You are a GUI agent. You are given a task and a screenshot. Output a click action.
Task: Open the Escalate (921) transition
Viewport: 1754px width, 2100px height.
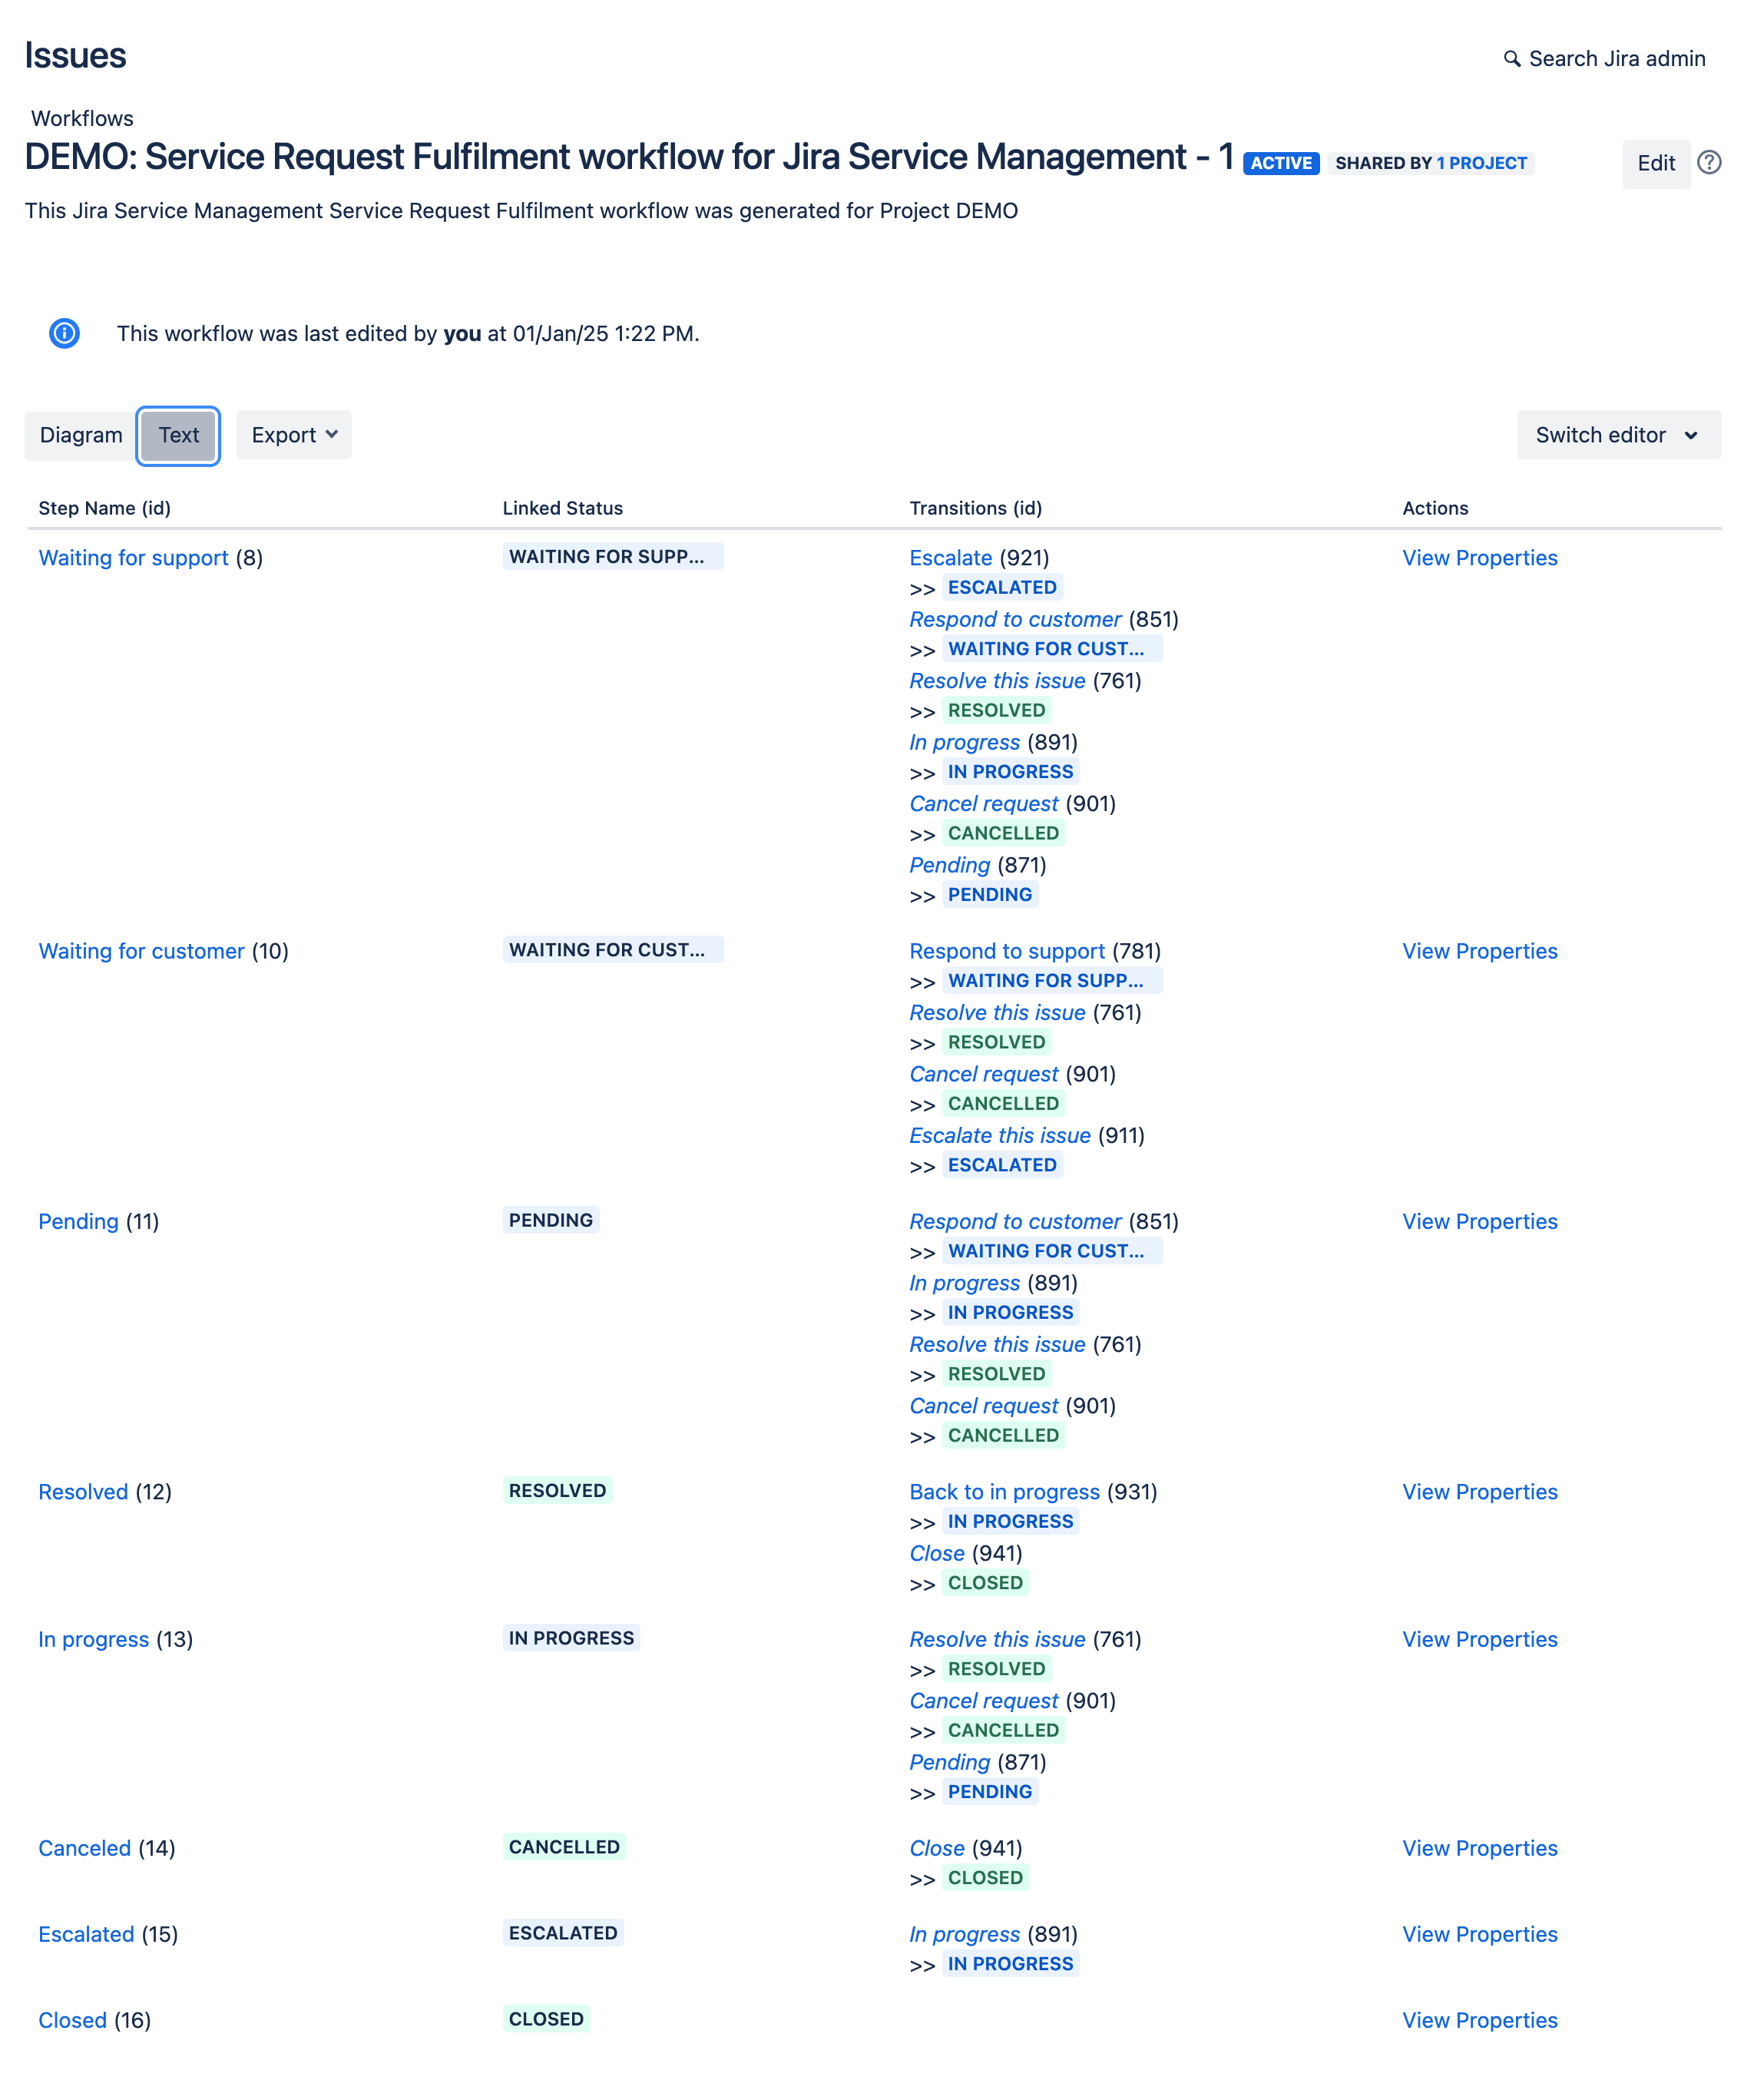click(x=950, y=558)
